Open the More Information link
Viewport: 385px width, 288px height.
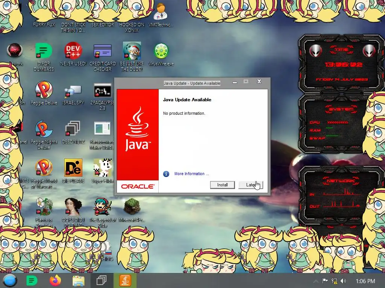point(191,174)
